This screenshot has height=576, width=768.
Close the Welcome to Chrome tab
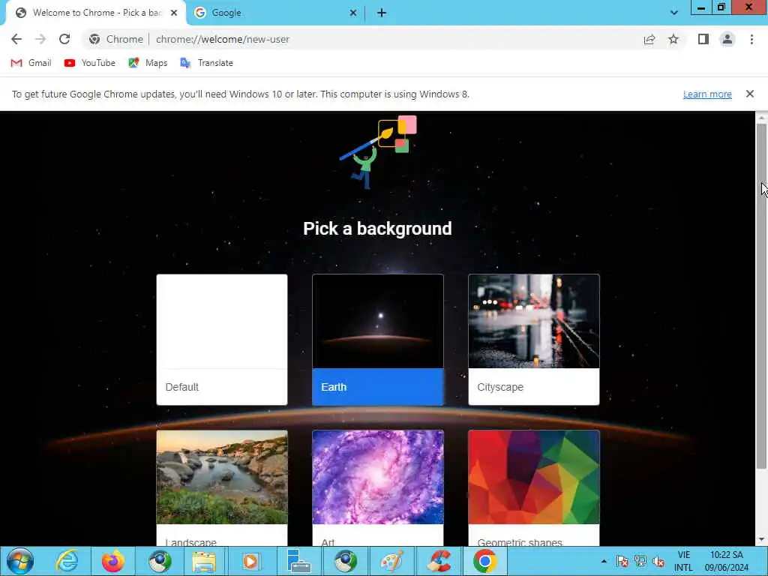click(x=174, y=13)
